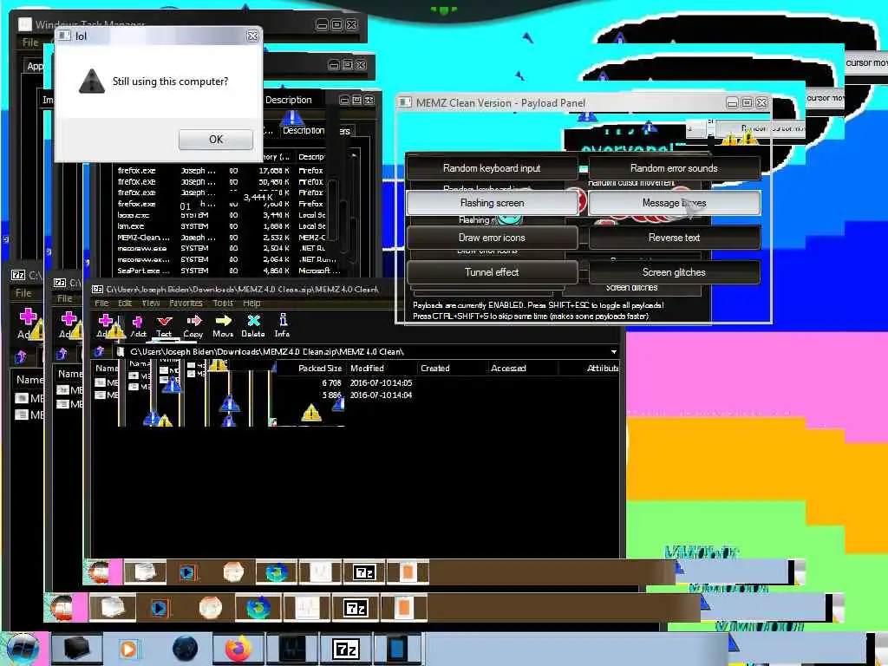Open the Windows Media Player taskbar icon
Screen dimensions: 888x666
[128, 649]
